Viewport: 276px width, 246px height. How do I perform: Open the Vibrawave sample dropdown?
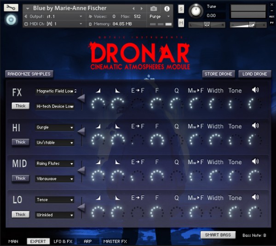pyautogui.click(x=55, y=179)
